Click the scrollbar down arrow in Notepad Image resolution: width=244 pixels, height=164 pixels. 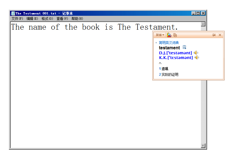(x=203, y=146)
